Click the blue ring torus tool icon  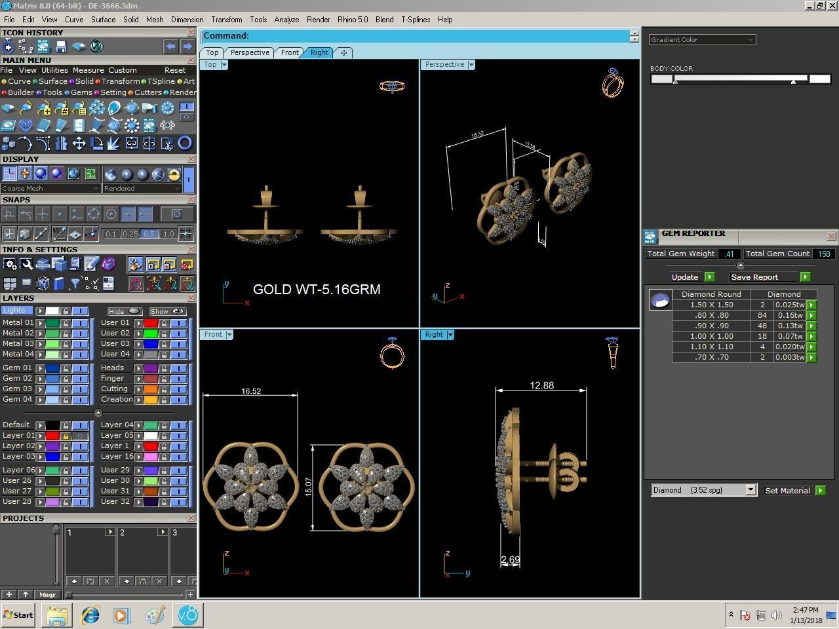[x=185, y=143]
